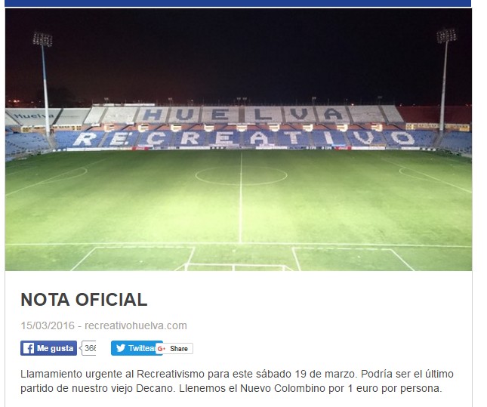This screenshot has height=407, width=487.
Task: Click the NOTA OFICIAL headline
Action: point(84,300)
